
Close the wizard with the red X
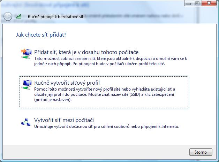(x=209, y=3)
